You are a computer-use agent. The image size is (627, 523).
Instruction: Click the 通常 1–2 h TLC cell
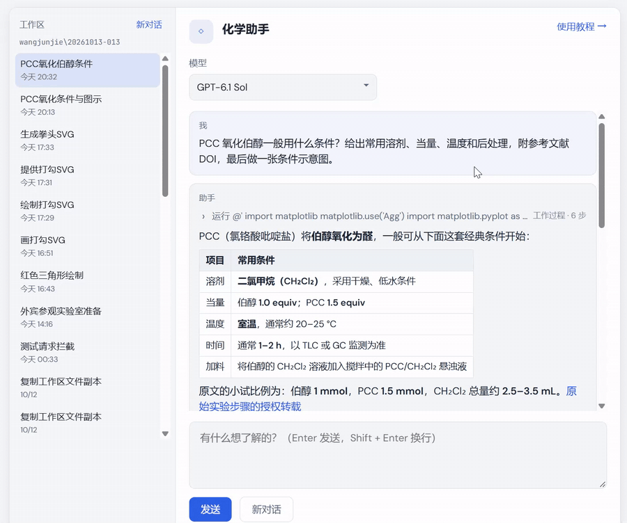[352, 346]
